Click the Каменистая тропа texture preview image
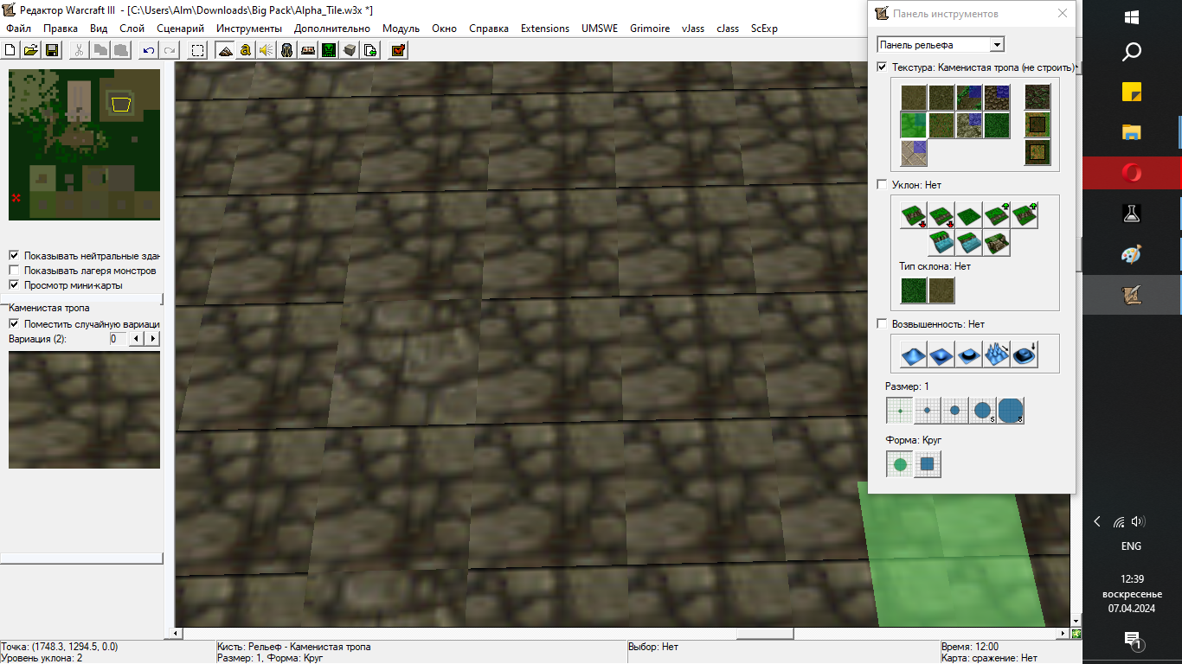This screenshot has width=1182, height=664. click(x=84, y=410)
